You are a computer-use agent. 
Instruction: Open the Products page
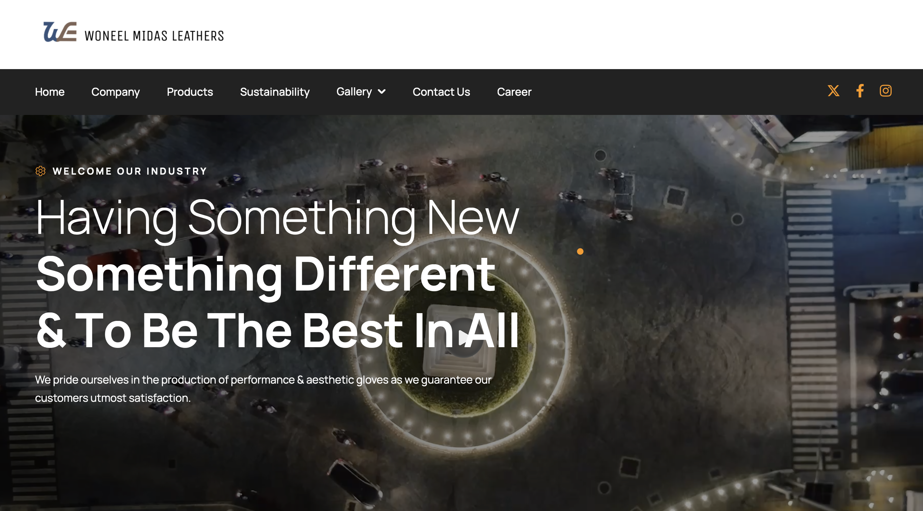pos(190,92)
